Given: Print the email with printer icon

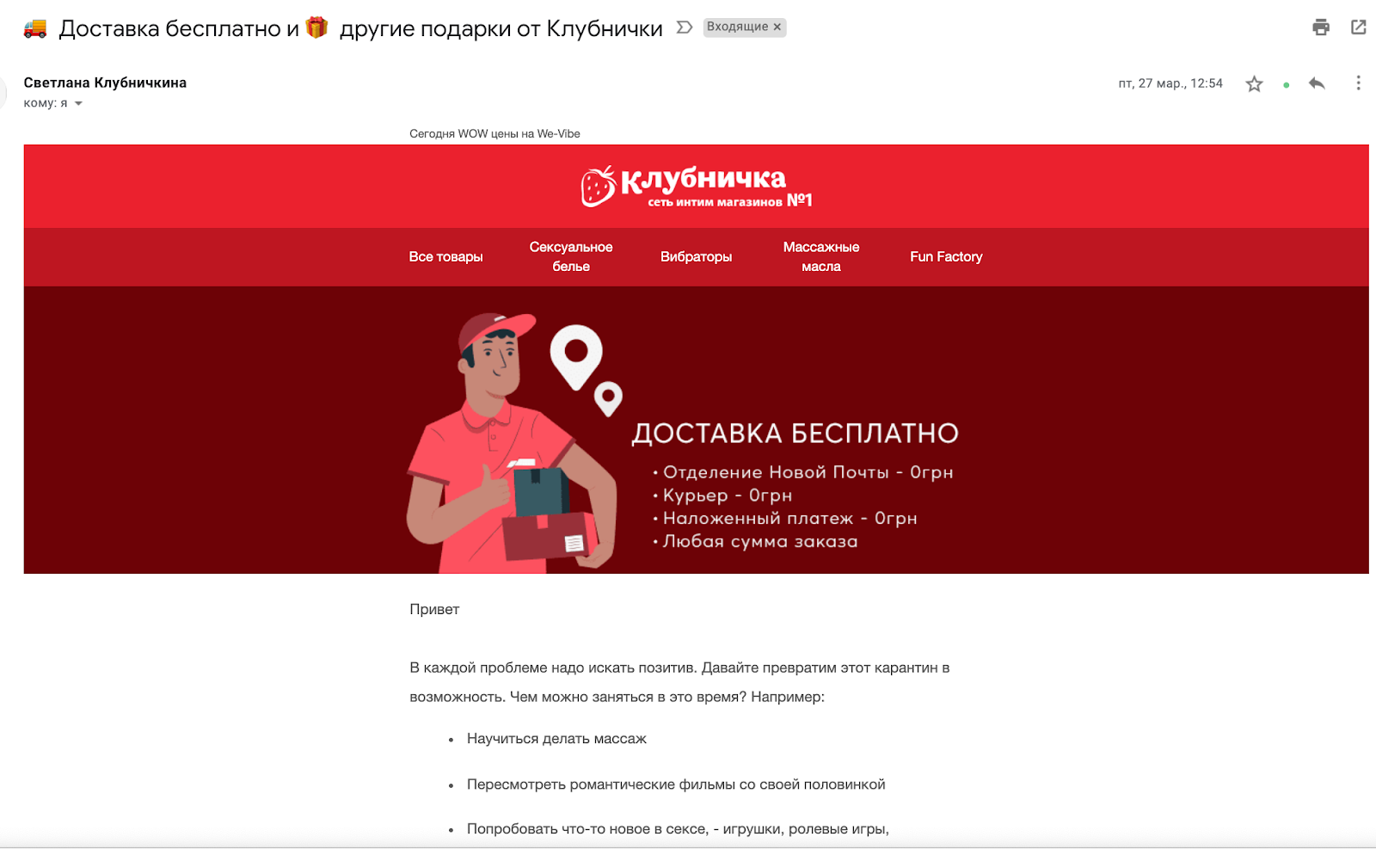Looking at the screenshot, I should (x=1321, y=28).
